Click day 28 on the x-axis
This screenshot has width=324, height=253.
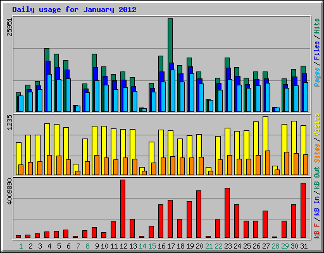point(275,246)
